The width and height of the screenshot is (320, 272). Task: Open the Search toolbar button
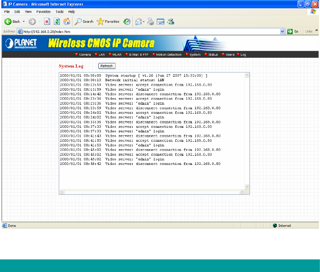84,22
